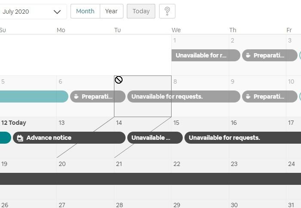This screenshot has width=301, height=208.
Task: Click the cup icon on July 2 preparation
Action: pos(248,55)
